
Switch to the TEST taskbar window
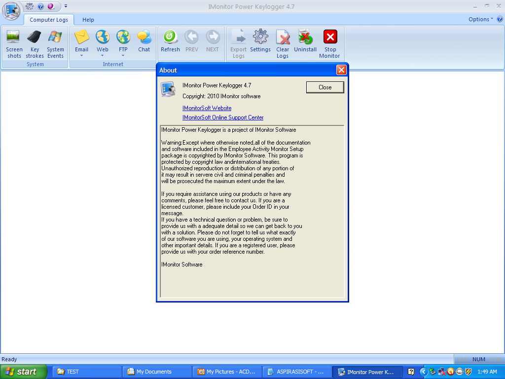(x=87, y=372)
